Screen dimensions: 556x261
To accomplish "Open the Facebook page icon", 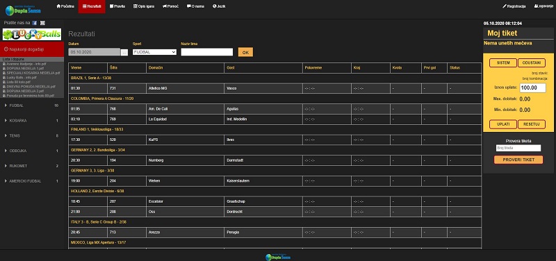I will (x=34, y=23).
